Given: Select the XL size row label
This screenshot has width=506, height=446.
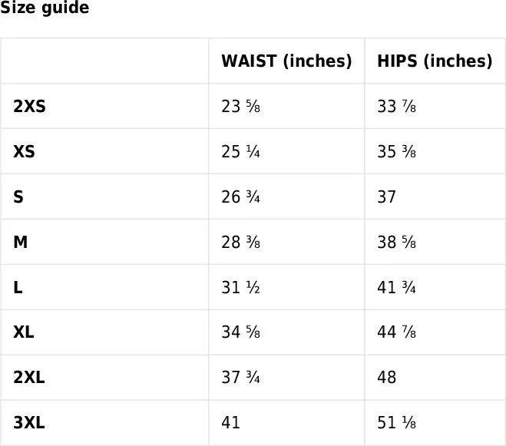Looking at the screenshot, I should pos(24,332).
